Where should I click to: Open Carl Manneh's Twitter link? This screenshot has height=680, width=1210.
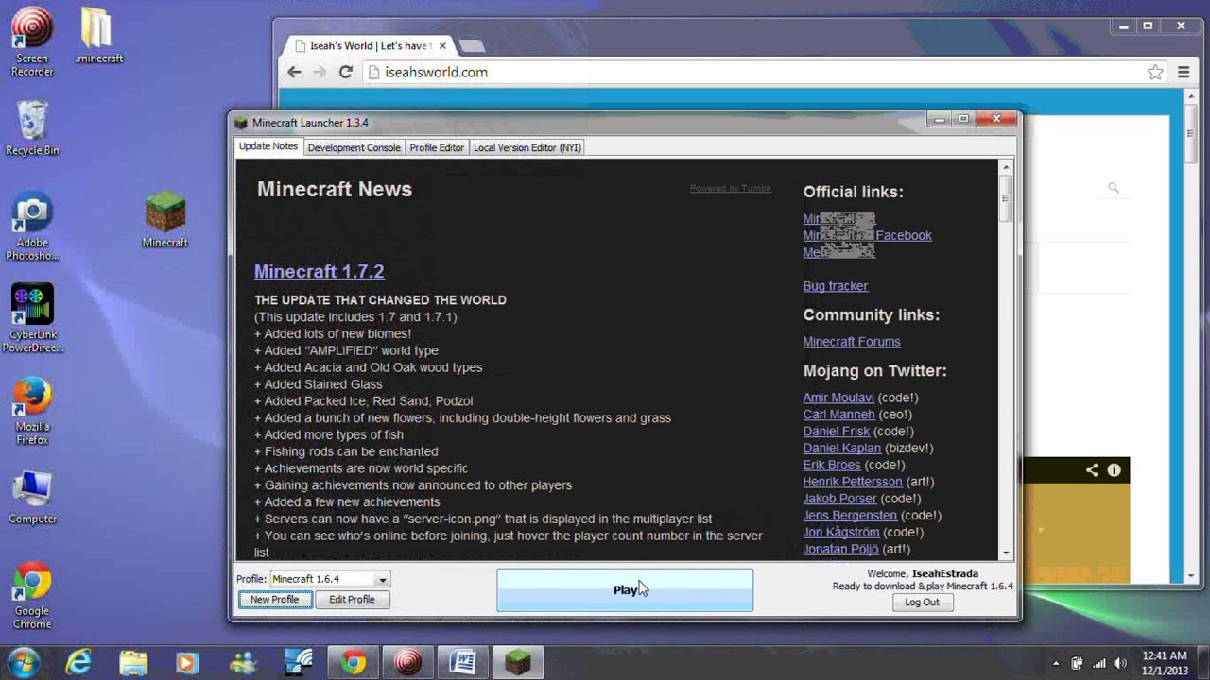pyautogui.click(x=839, y=415)
